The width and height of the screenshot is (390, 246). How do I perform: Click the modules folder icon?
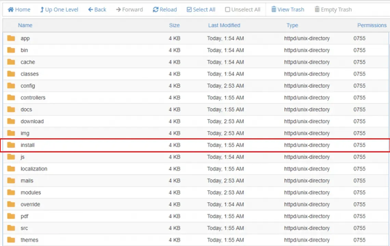(11, 193)
